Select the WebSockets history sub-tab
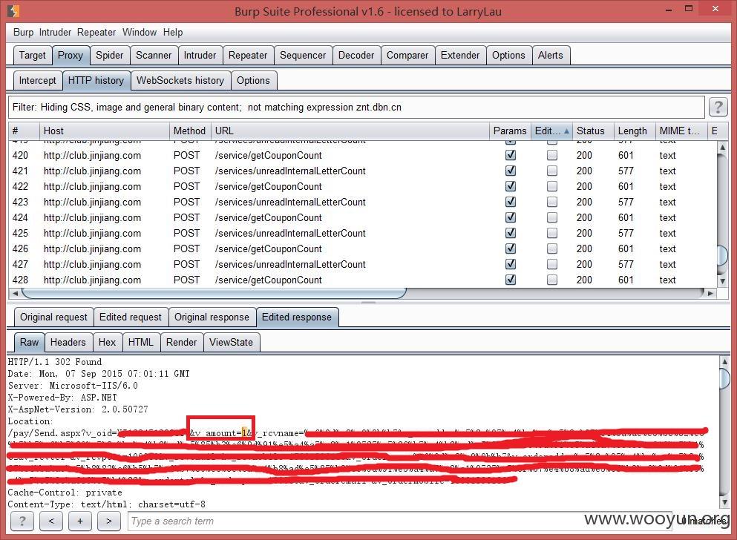Viewport: 737px width, 540px height. [180, 81]
